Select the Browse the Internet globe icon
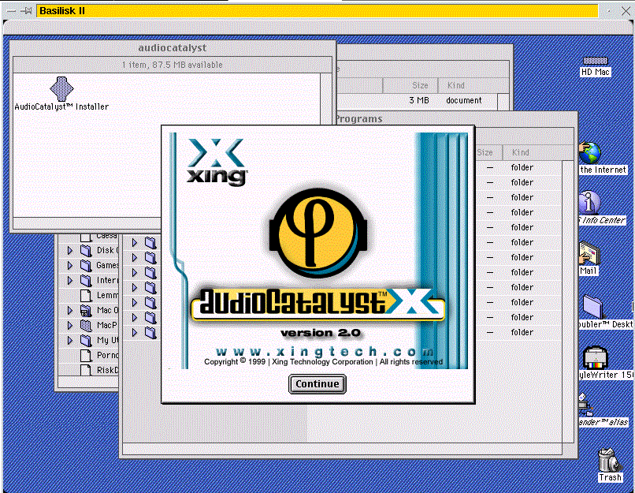 (x=590, y=153)
